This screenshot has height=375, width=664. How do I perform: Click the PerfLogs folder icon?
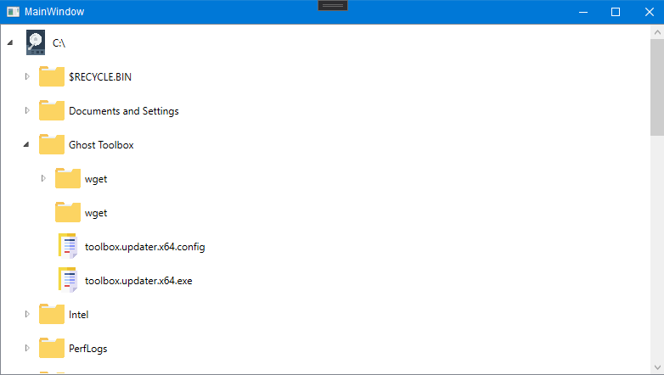pyautogui.click(x=52, y=348)
